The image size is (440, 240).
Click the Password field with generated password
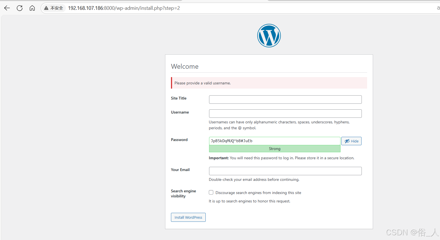point(275,141)
